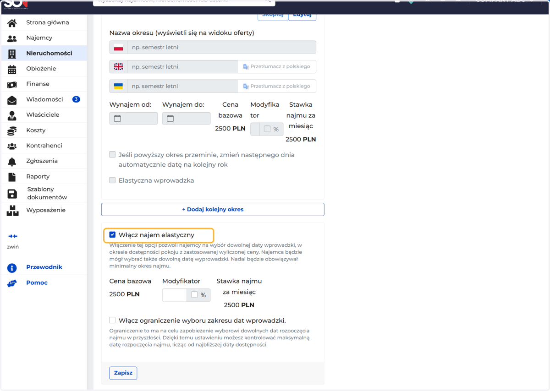The height and width of the screenshot is (391, 550).
Task: Click the elastic-rent Modyfikator value field
Action: coord(175,295)
